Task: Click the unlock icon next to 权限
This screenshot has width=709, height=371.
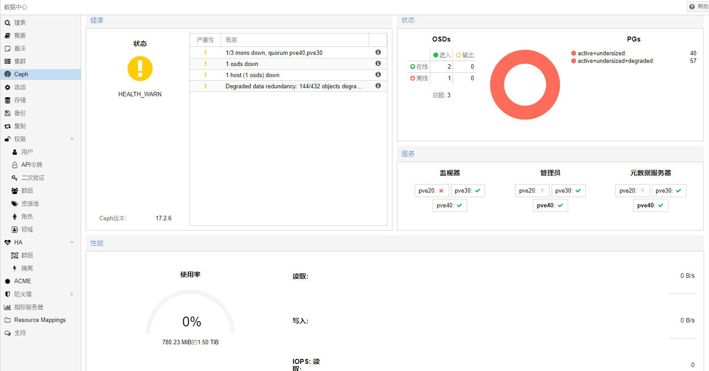Action: pos(8,139)
